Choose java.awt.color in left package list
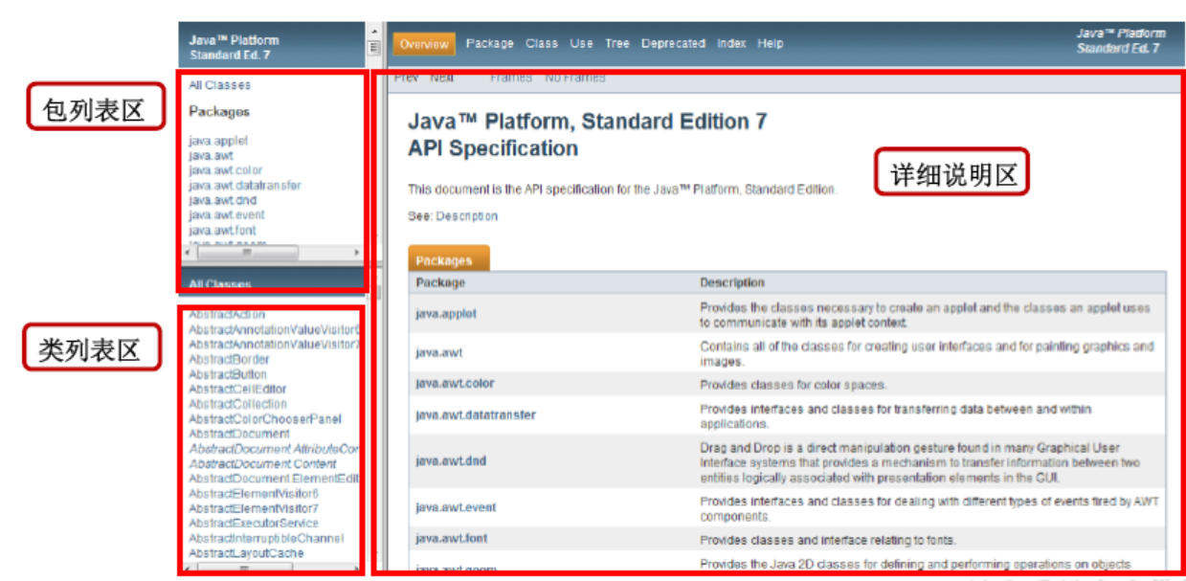 click(x=225, y=170)
